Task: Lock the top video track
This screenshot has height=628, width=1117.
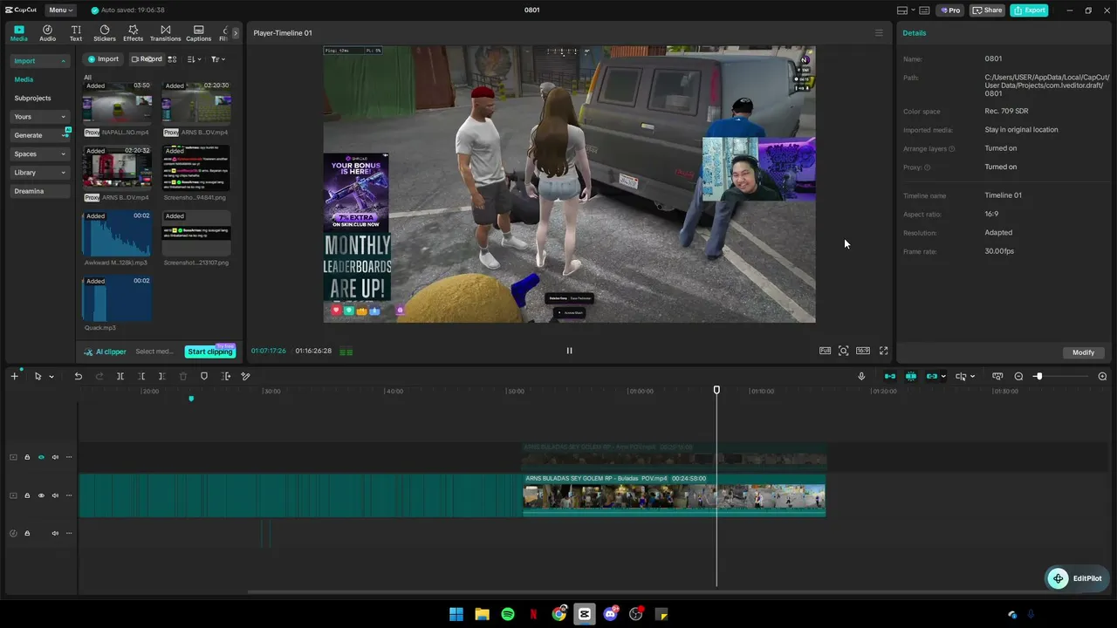Action: pos(27,457)
